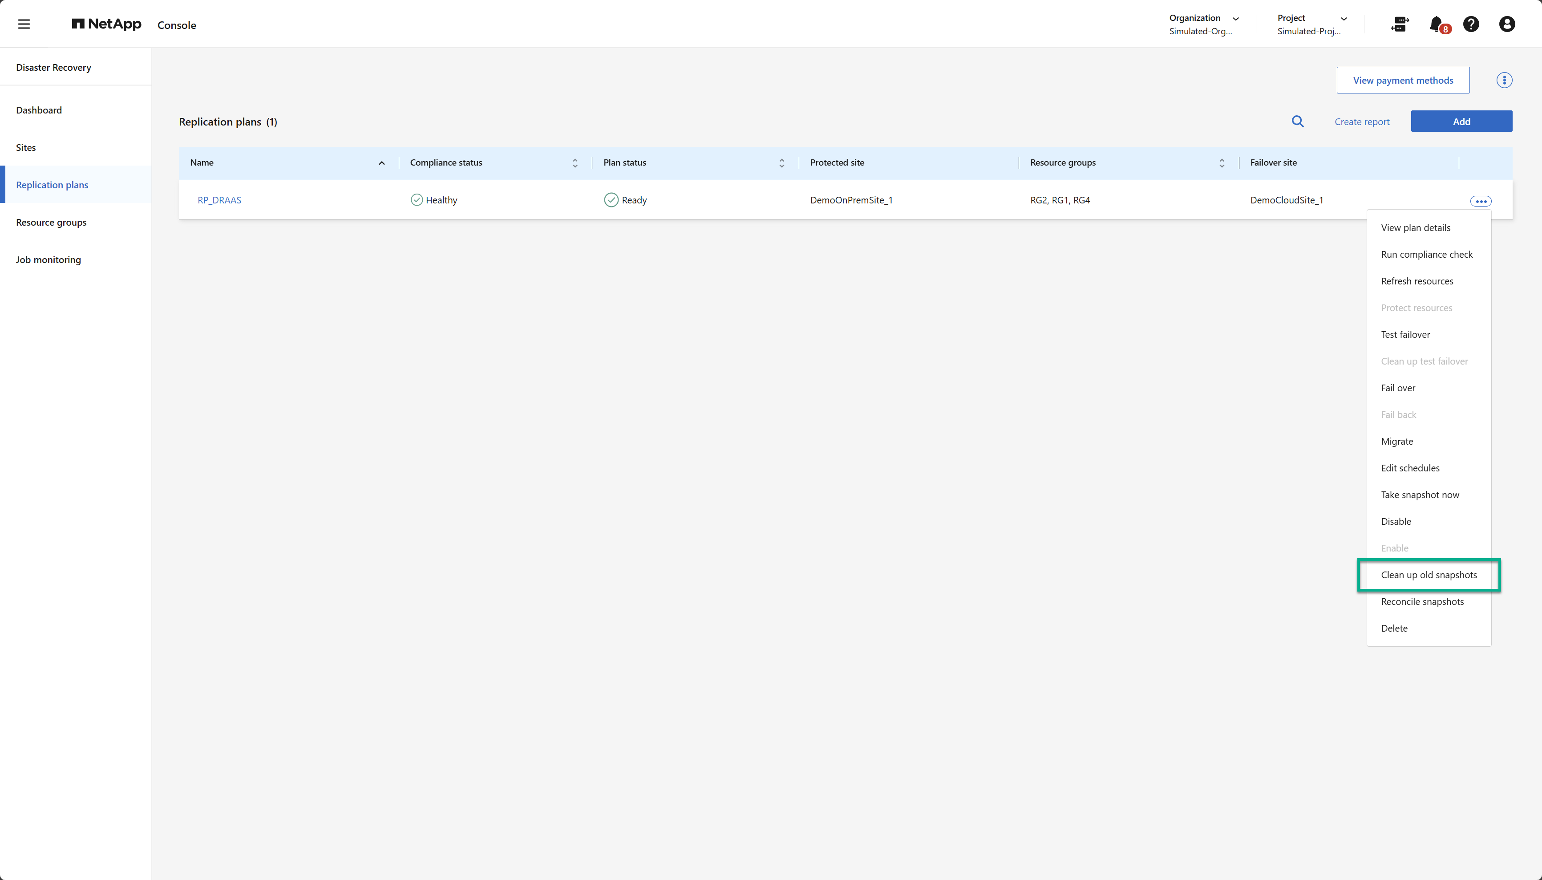1542x880 pixels.
Task: Click the blue Add button
Action: tap(1461, 122)
